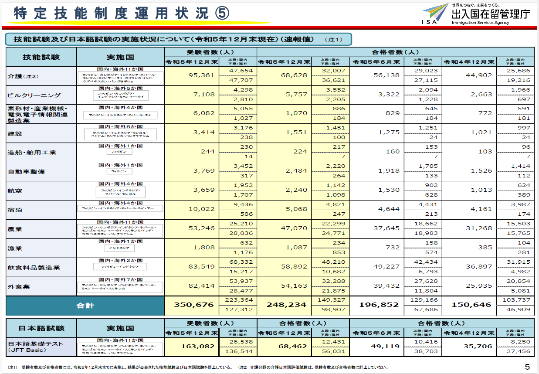Screen dimensions: 539x374
Task: Click the value 1,070 in the 素形材 row
Action: [x=296, y=113]
